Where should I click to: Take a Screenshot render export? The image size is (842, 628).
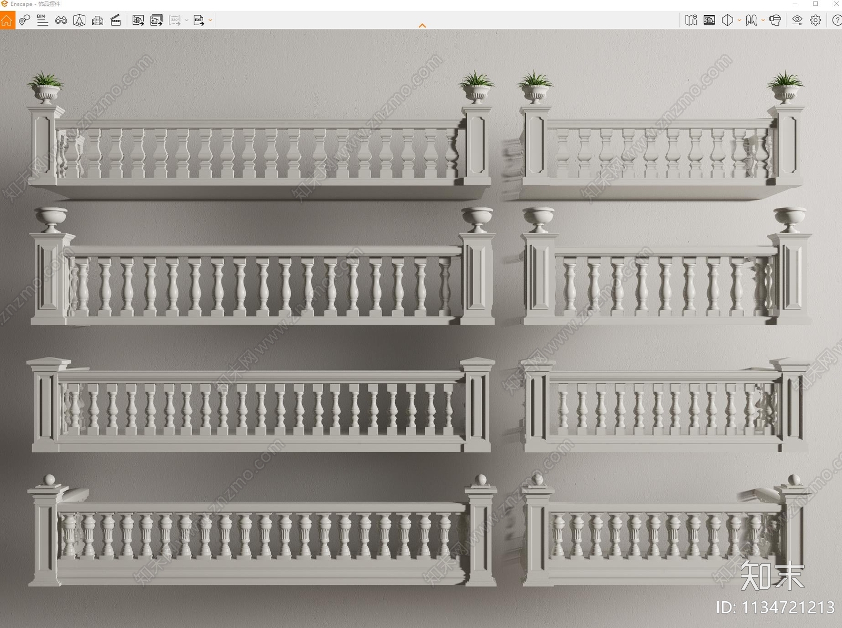138,21
